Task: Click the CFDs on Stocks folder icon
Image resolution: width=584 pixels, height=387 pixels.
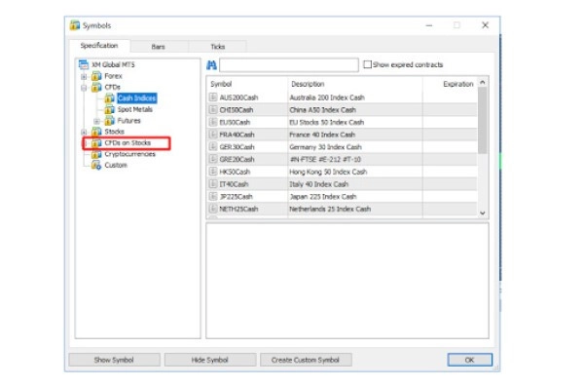Action: [96, 143]
